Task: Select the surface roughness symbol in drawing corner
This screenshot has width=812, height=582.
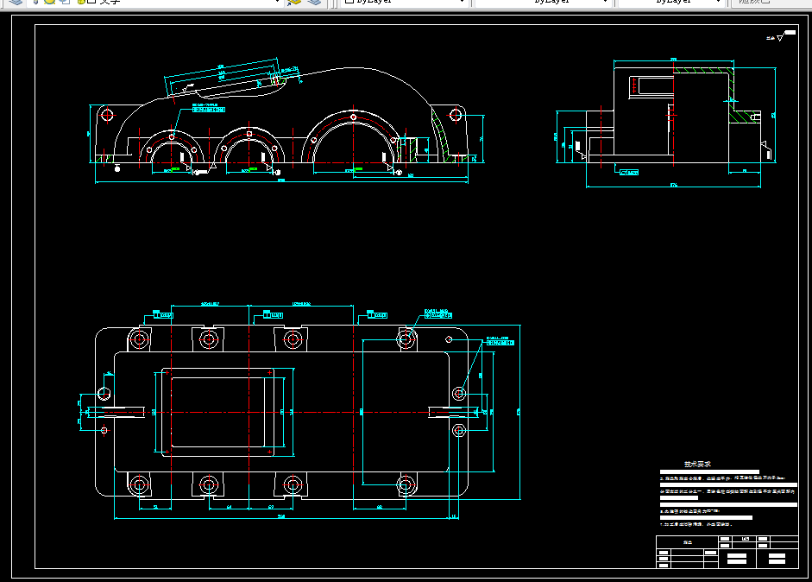Action: (780, 35)
